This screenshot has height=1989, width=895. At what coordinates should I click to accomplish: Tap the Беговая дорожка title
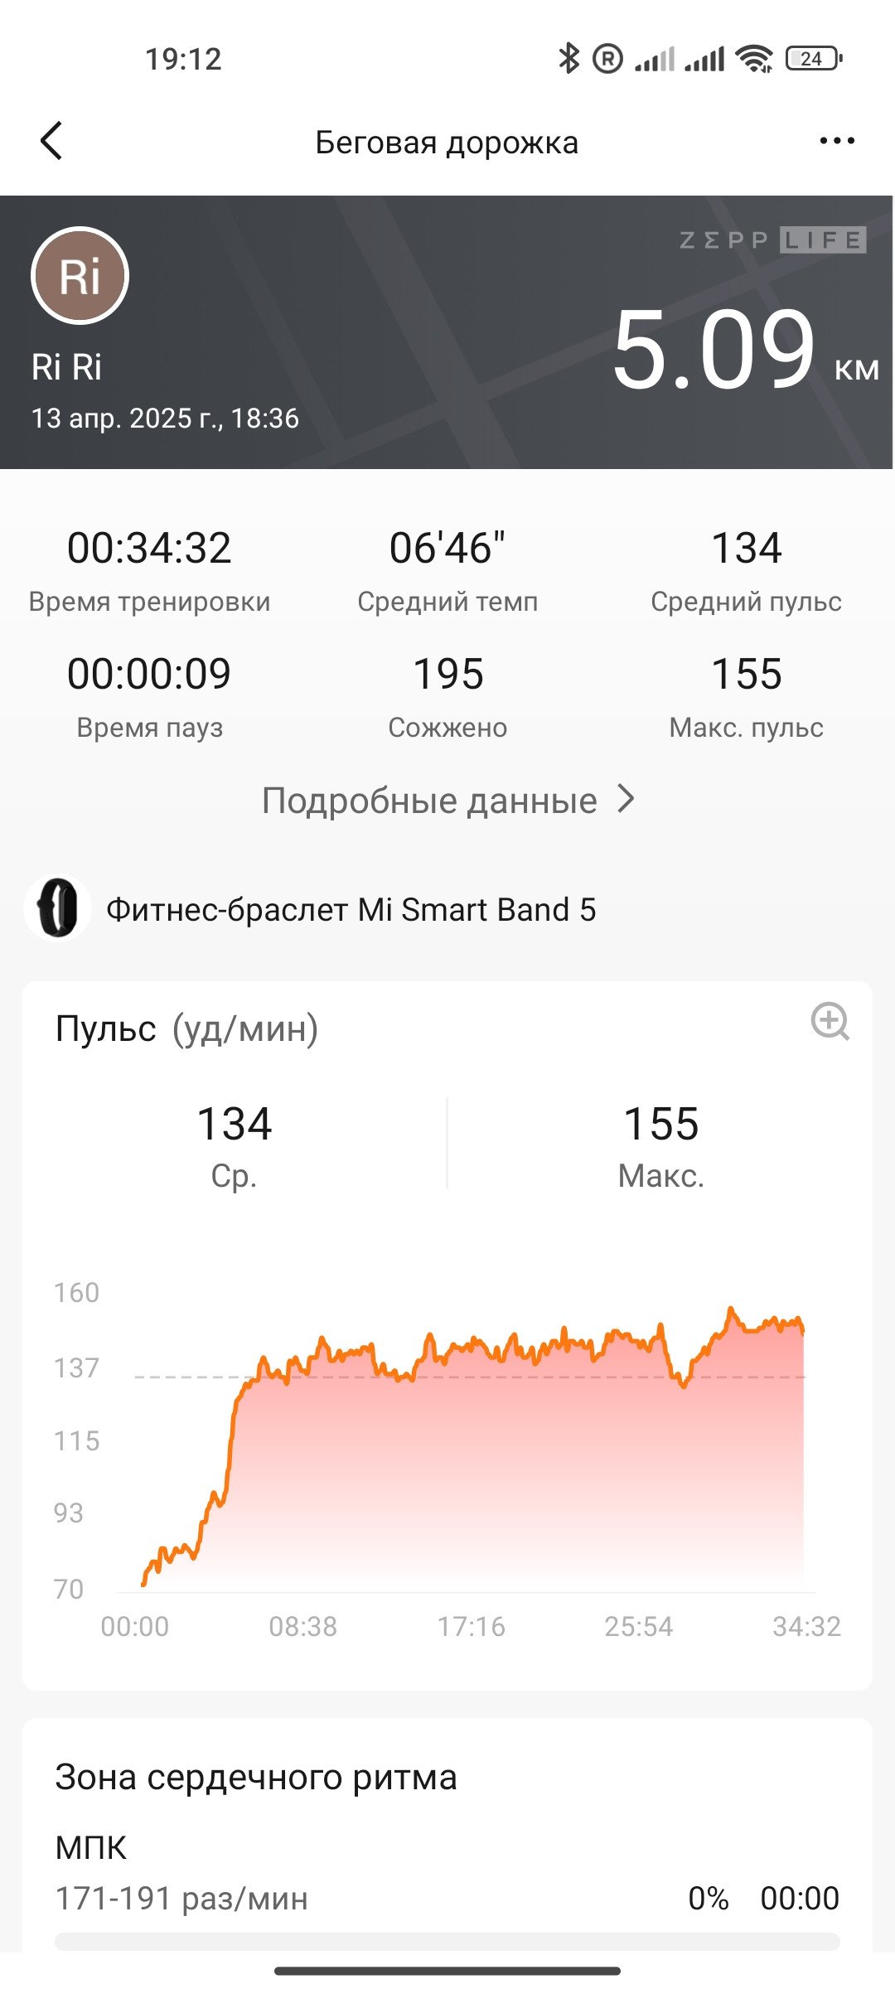tap(447, 143)
